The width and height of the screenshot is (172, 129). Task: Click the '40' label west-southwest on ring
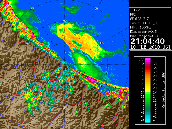pos(27,86)
